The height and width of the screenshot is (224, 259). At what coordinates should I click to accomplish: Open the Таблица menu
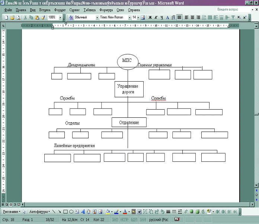point(89,10)
